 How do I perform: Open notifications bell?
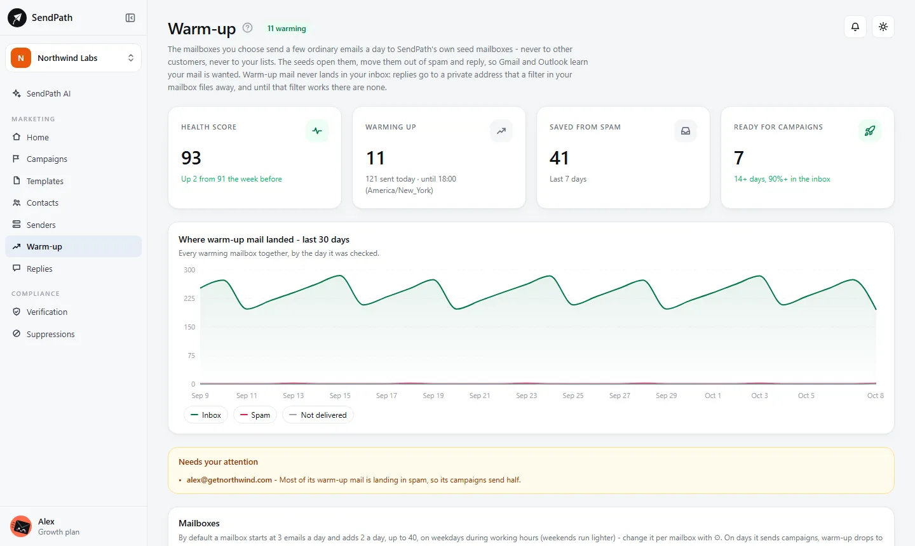point(855,27)
